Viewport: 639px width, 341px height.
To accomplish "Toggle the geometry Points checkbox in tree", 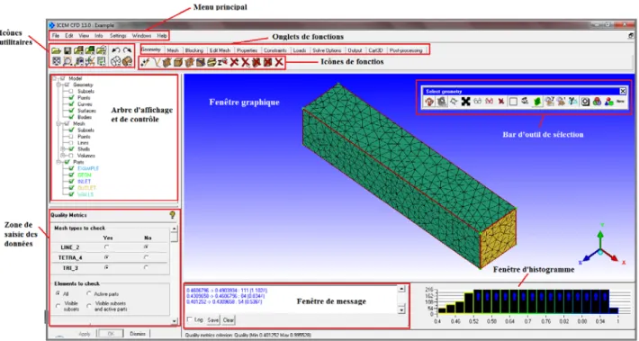I will tap(71, 98).
